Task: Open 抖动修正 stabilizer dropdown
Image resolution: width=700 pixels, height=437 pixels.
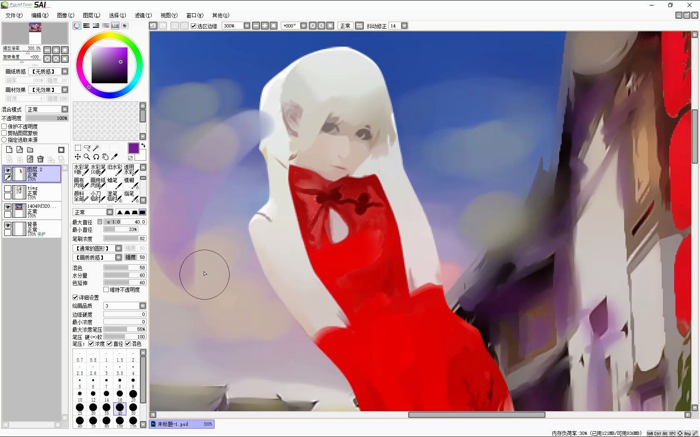Action: (404, 26)
